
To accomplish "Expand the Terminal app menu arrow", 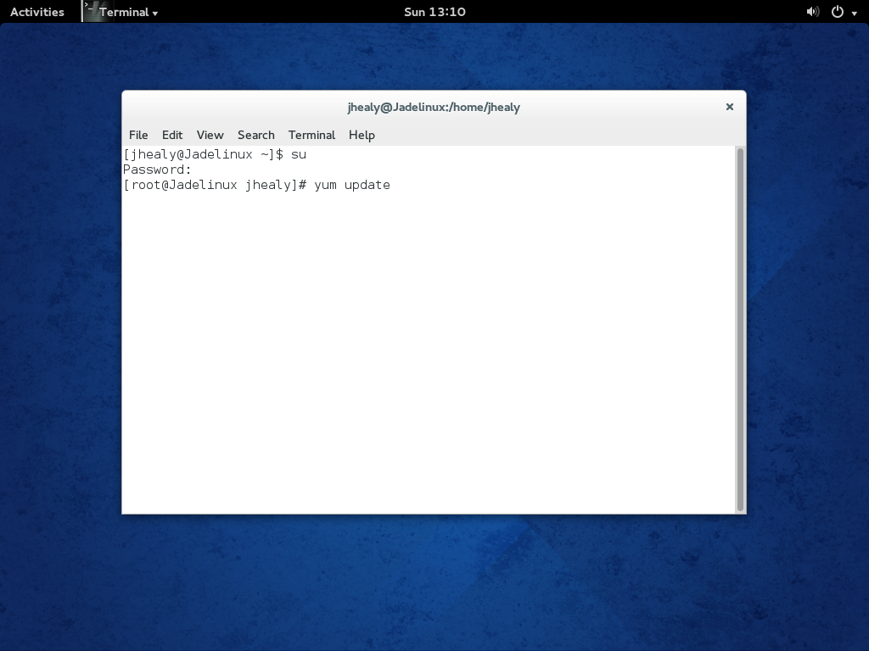I will coord(155,13).
